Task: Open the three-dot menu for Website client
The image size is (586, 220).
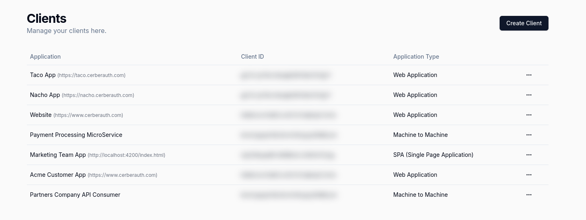Action: 529,115
